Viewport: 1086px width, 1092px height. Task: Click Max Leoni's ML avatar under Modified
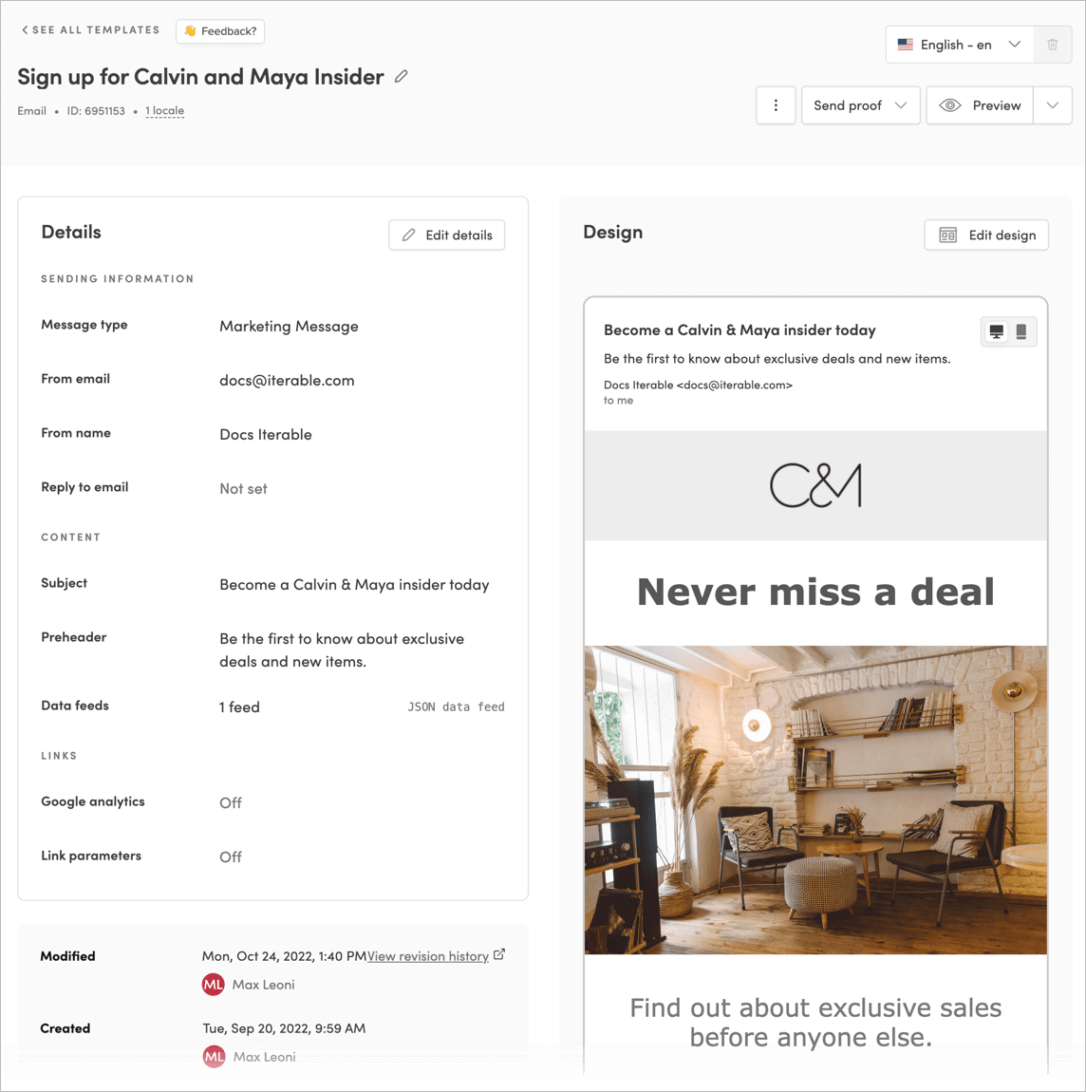(215, 985)
